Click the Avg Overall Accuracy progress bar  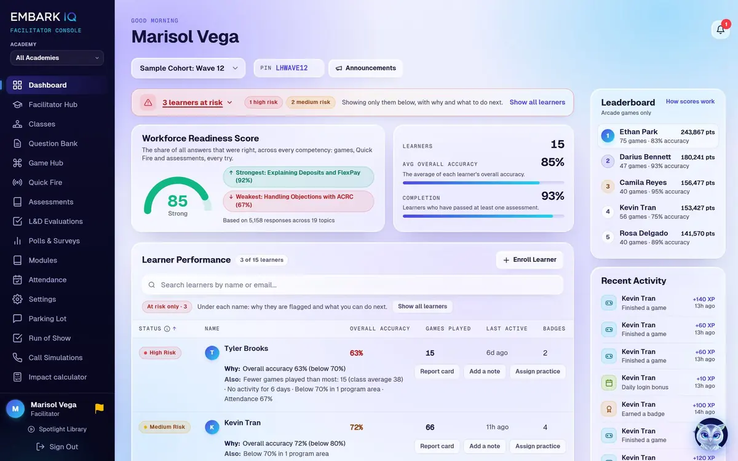483,183
